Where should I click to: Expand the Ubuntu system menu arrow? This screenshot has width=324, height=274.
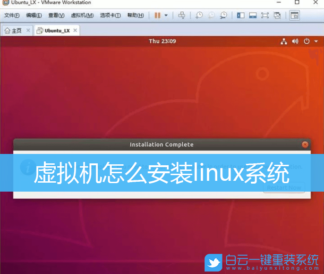(x=316, y=41)
